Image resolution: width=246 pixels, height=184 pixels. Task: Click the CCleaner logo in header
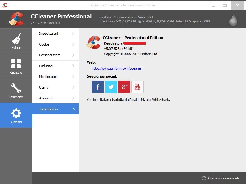16,19
